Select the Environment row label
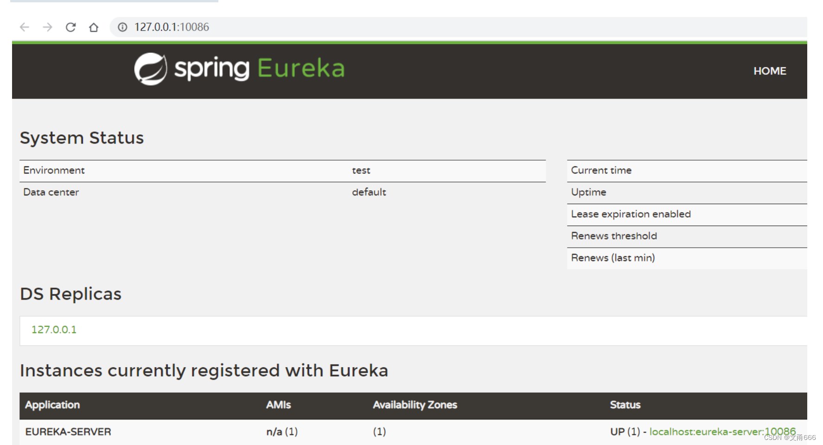This screenshot has width=823, height=445. (x=54, y=170)
